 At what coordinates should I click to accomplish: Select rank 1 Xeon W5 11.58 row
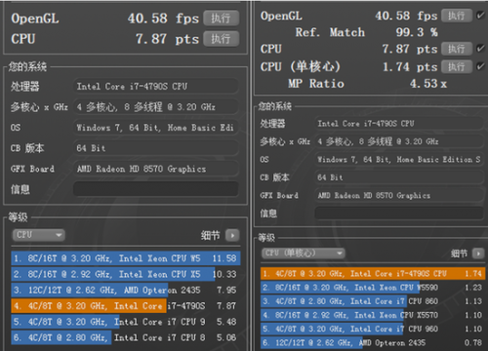tap(126, 258)
